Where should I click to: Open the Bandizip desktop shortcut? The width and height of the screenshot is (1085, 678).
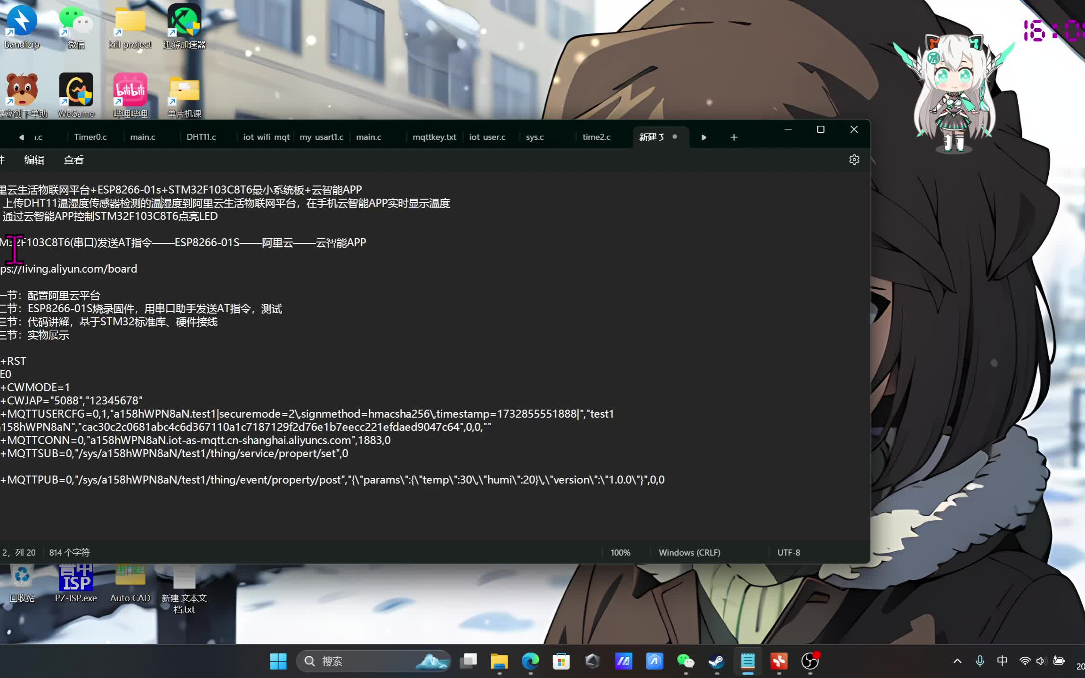(x=22, y=26)
